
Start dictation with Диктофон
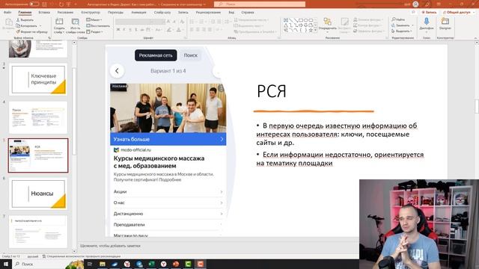pos(427,24)
